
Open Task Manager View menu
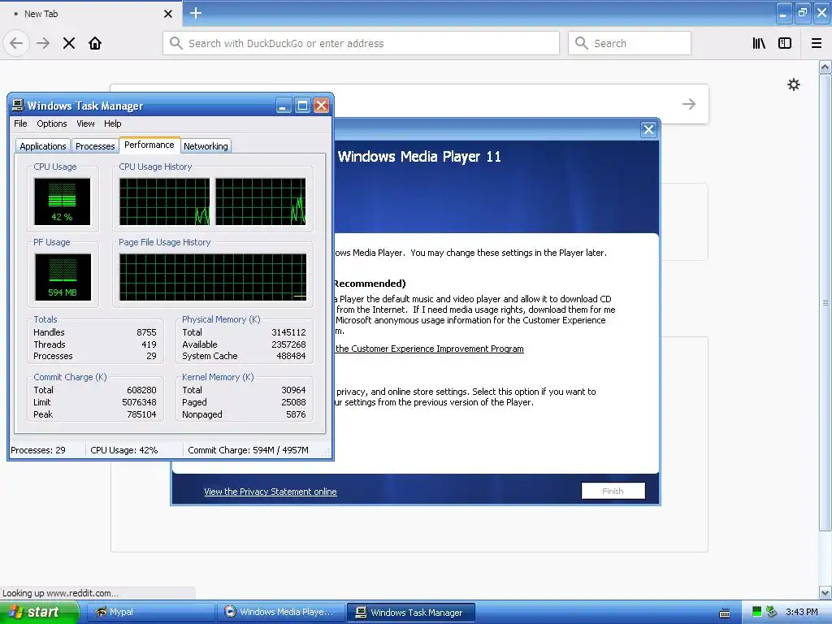(x=85, y=123)
